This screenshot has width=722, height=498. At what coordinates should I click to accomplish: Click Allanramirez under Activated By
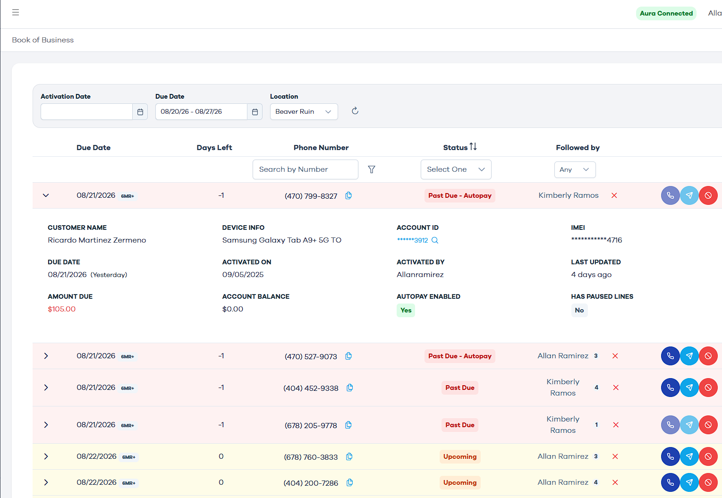(420, 275)
